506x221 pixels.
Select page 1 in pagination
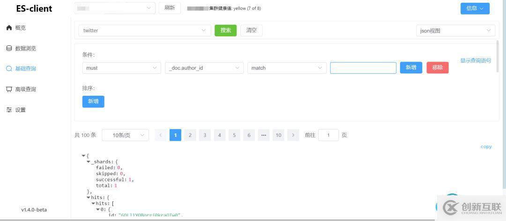[x=175, y=135]
